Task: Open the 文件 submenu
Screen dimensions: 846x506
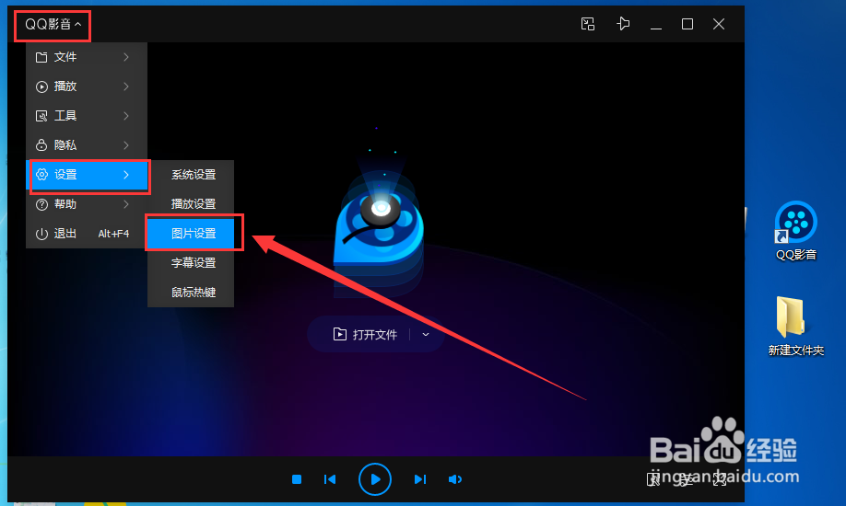Action: tap(87, 57)
